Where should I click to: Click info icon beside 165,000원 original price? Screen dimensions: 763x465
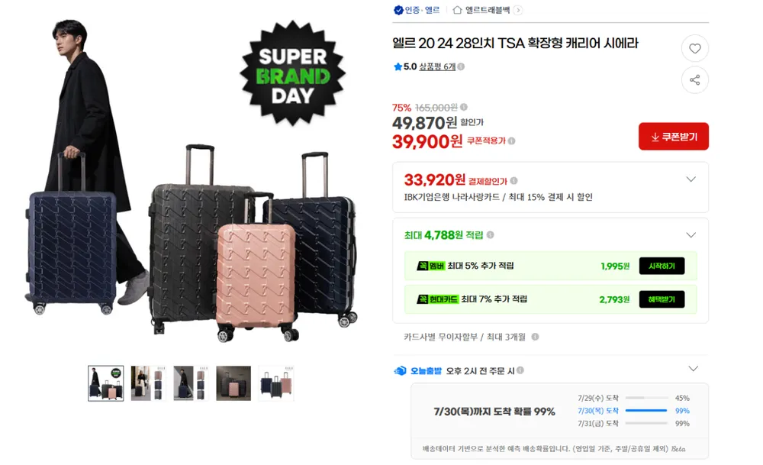point(464,107)
